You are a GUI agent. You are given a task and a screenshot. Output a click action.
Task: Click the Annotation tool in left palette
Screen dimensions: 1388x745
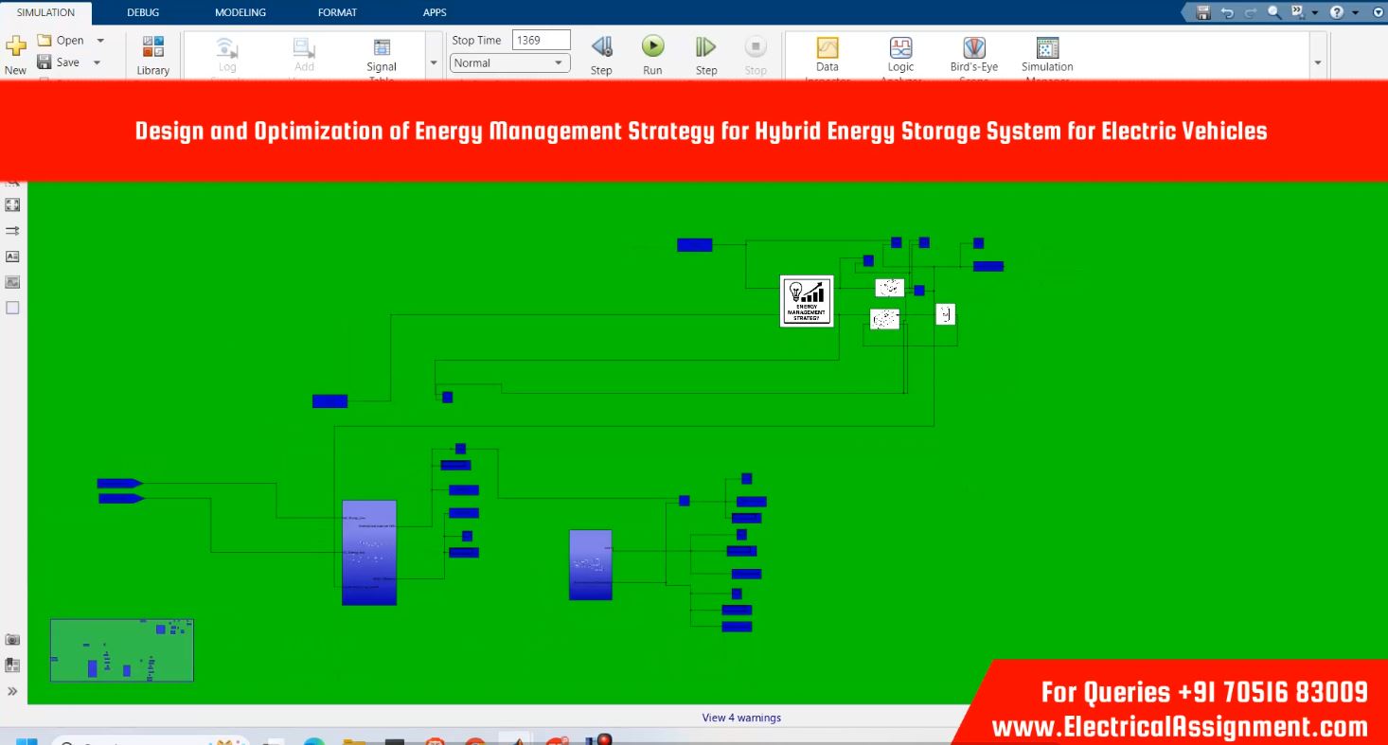coord(12,257)
